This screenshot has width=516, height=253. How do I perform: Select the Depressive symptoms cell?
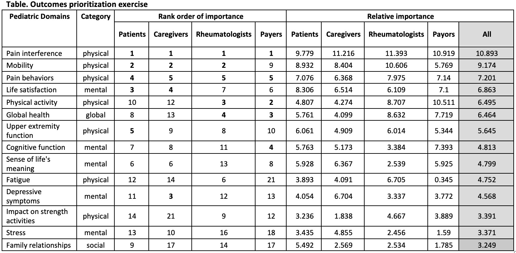click(x=24, y=196)
